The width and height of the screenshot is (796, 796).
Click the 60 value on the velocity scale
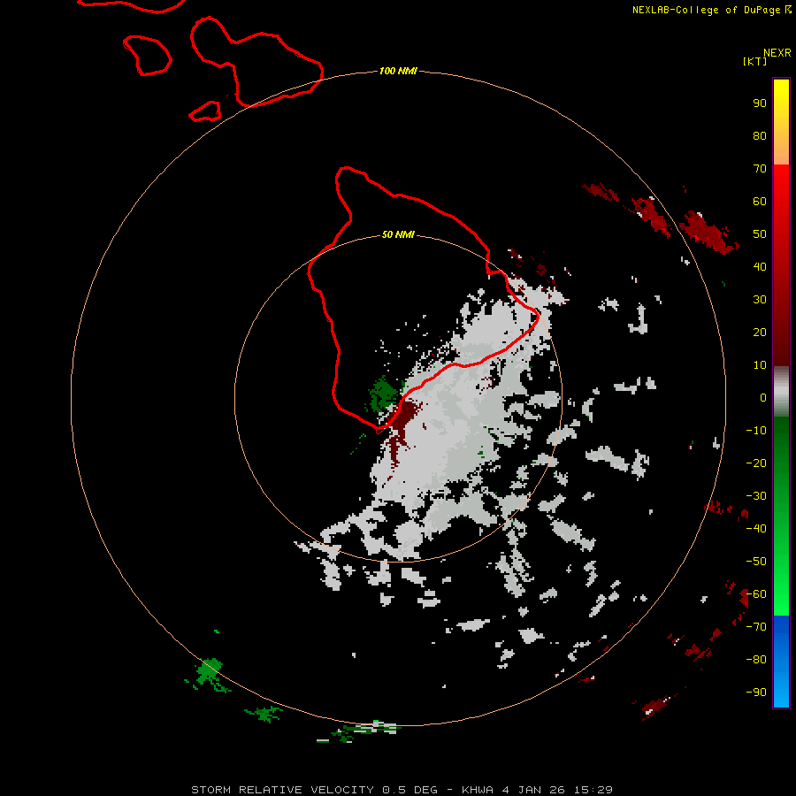click(760, 202)
